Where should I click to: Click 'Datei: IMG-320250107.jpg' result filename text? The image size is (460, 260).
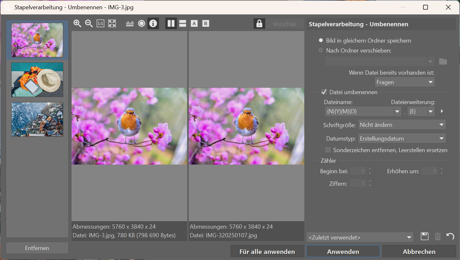223,235
